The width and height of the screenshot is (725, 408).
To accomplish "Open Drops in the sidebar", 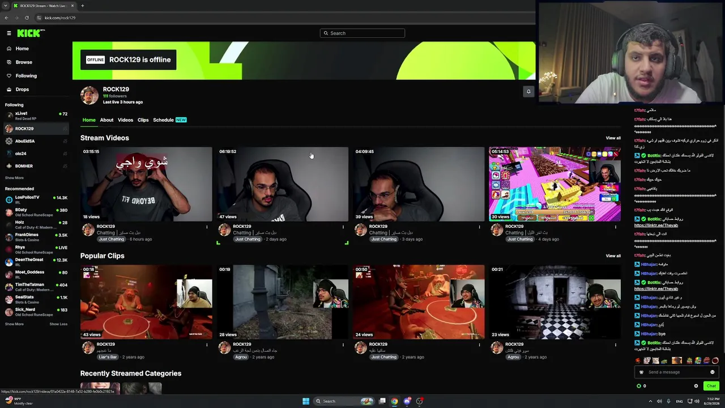I will click(22, 90).
